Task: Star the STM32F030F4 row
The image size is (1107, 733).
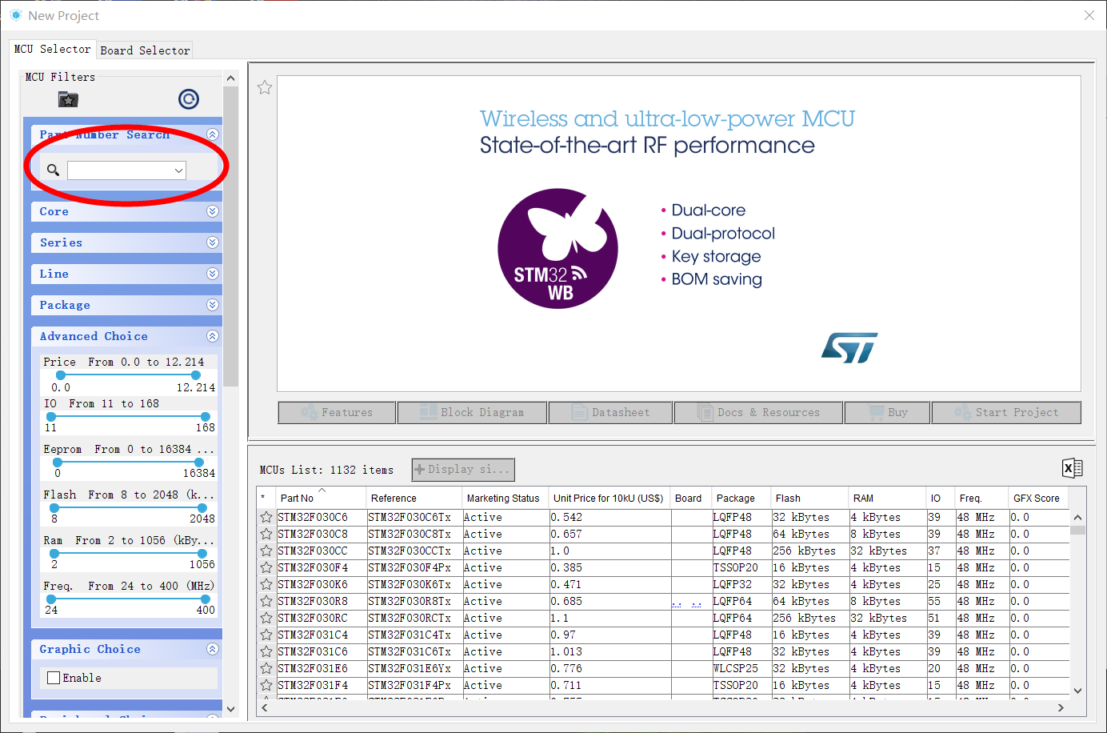Action: coord(266,568)
